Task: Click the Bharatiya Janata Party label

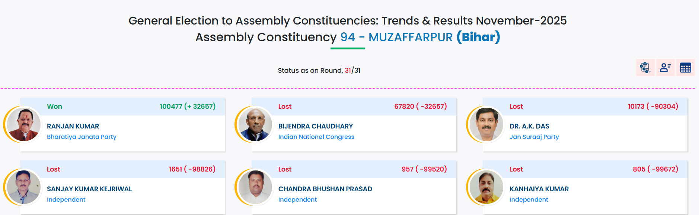Action: point(82,137)
